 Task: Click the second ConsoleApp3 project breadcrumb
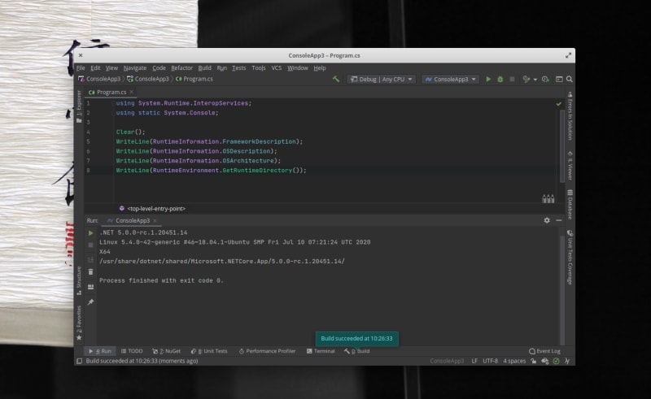148,79
